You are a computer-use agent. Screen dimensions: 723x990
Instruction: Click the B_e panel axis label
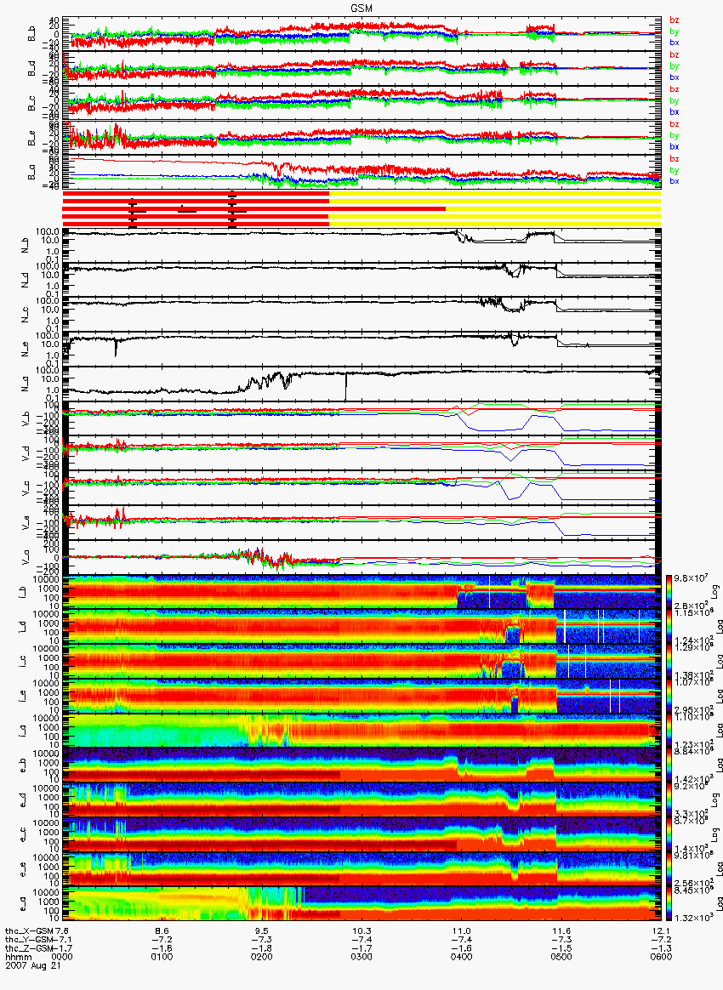pyautogui.click(x=31, y=139)
